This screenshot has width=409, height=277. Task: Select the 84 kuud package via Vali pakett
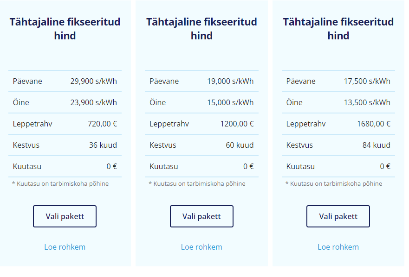click(338, 216)
